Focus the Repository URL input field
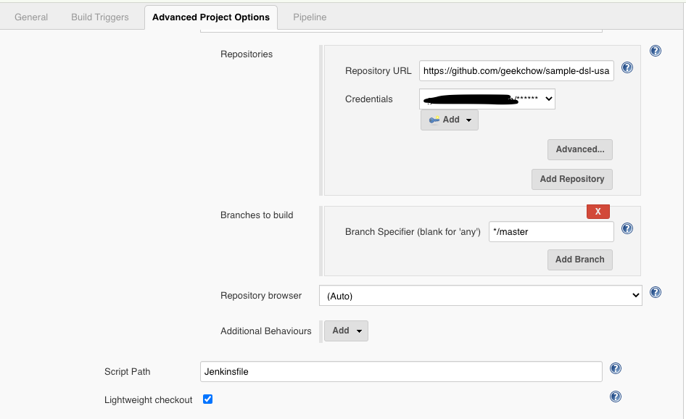This screenshot has height=419, width=686. click(x=516, y=71)
